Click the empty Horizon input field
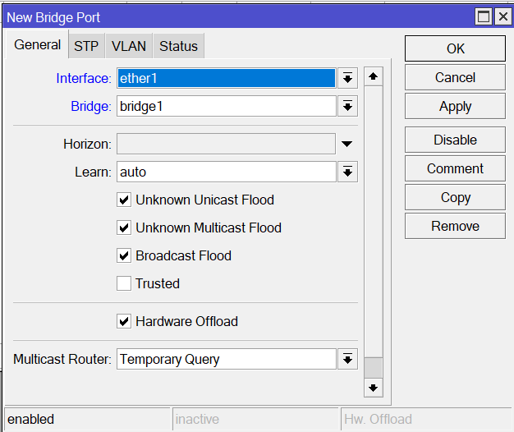The width and height of the screenshot is (514, 432). click(226, 144)
